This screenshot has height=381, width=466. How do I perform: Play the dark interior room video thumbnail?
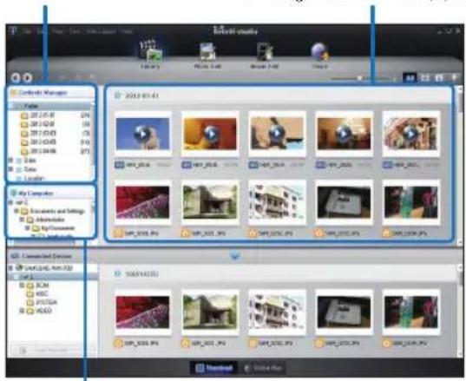click(x=344, y=134)
